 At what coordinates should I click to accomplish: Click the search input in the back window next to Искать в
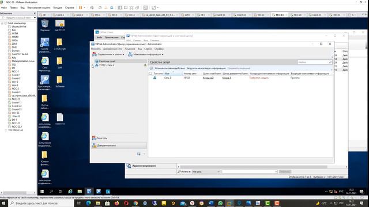[x=250, y=171]
